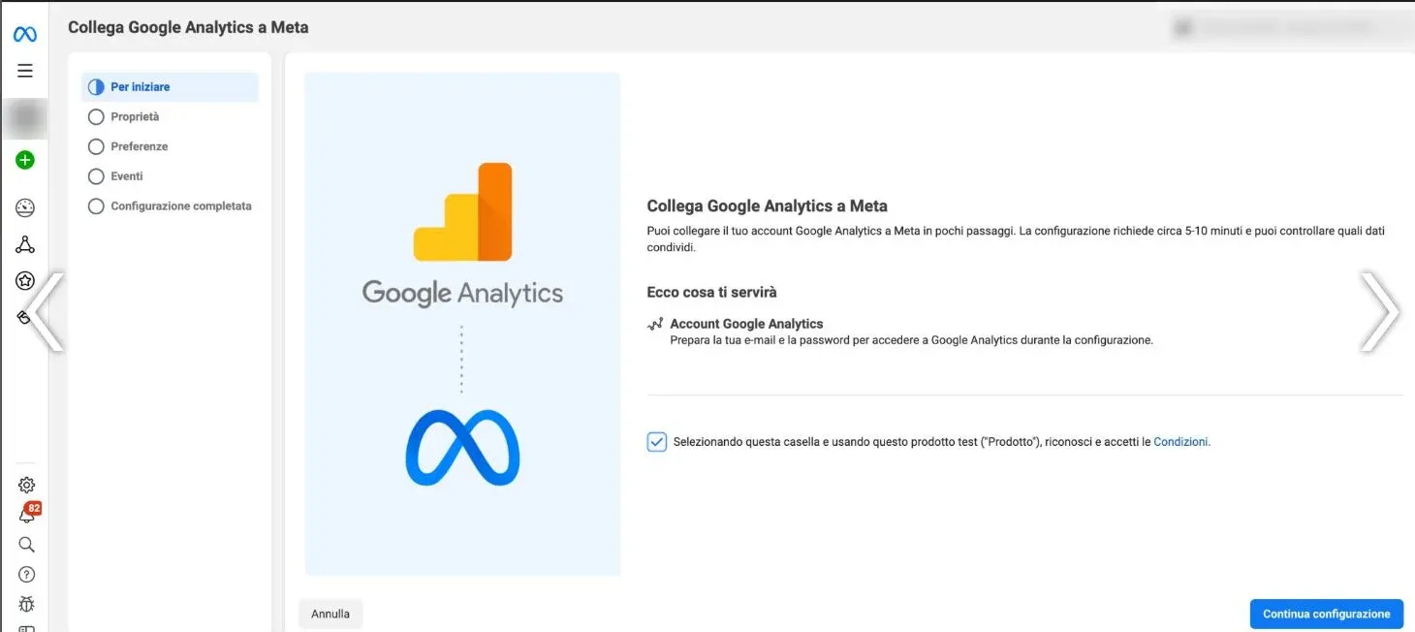This screenshot has width=1415, height=632.
Task: Report a problem using the bug icon
Action: click(25, 603)
